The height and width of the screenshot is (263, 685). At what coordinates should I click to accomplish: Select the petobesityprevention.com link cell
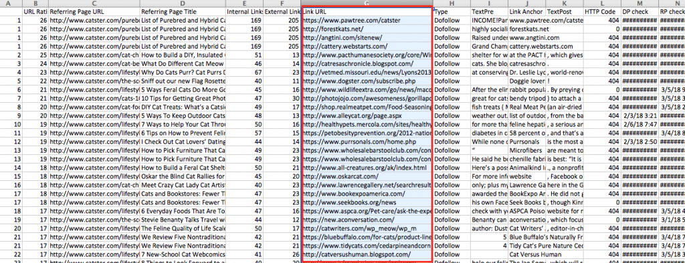tap(367, 133)
